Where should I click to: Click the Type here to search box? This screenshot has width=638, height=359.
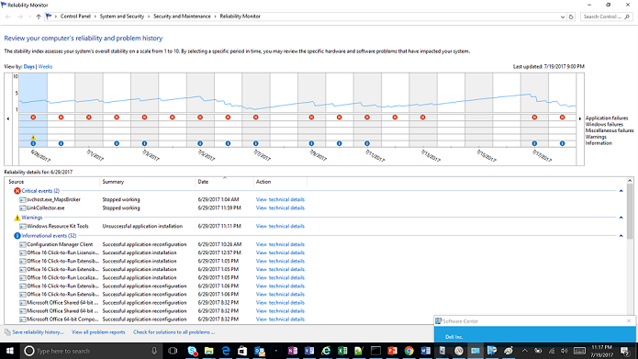pos(92,351)
